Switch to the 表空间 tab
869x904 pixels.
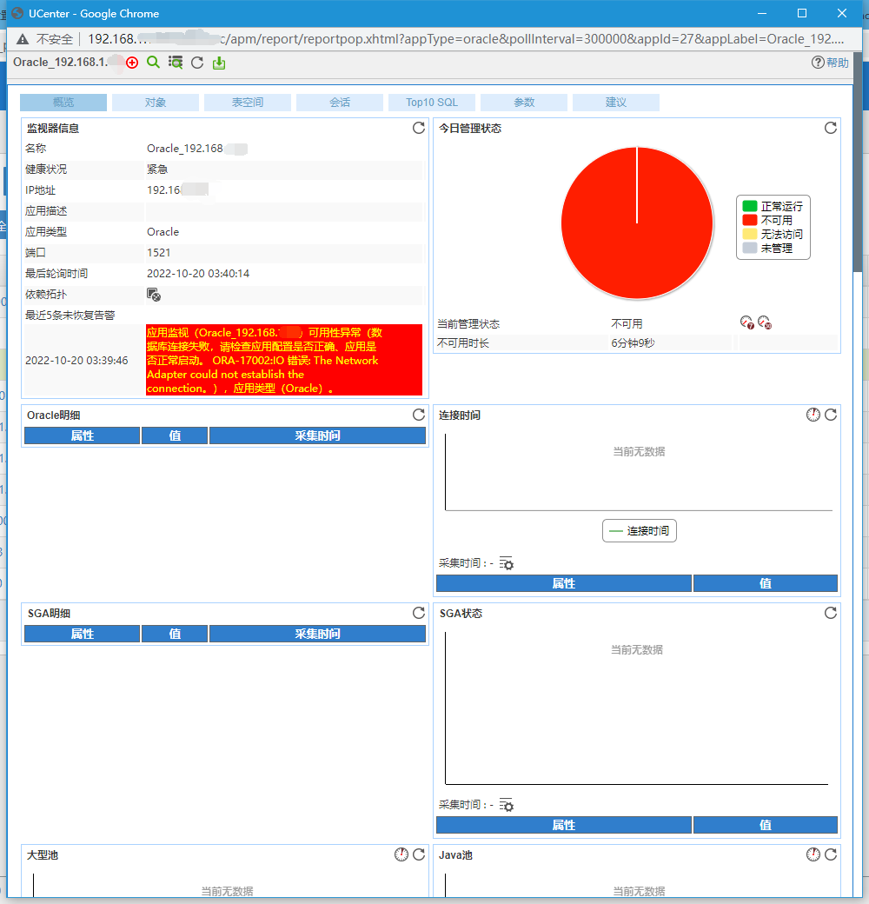[247, 102]
